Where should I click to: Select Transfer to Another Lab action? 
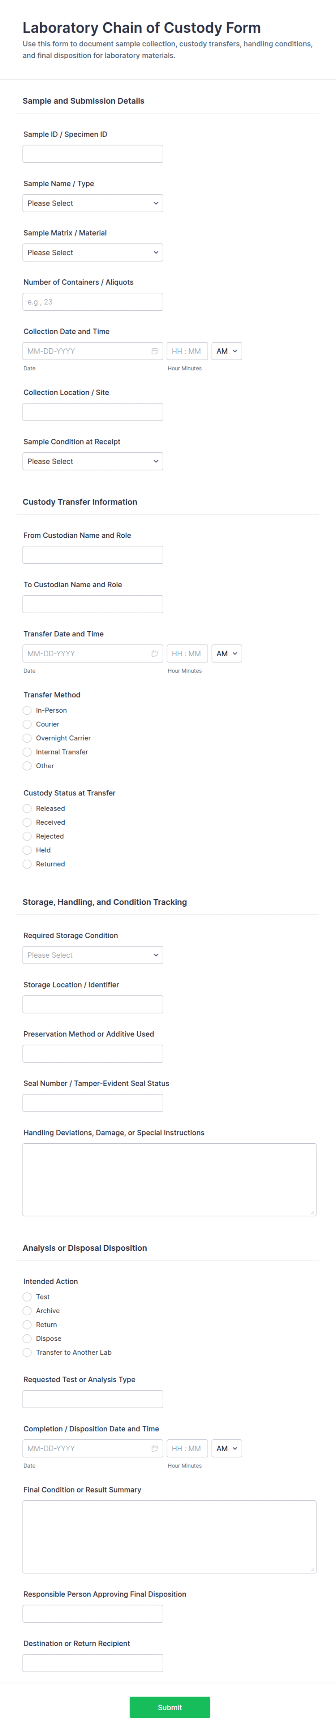point(27,1352)
